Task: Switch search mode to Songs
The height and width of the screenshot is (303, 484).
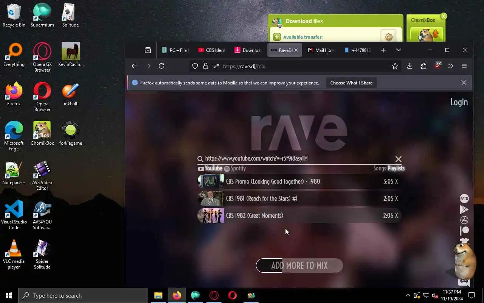Action: pos(379,168)
